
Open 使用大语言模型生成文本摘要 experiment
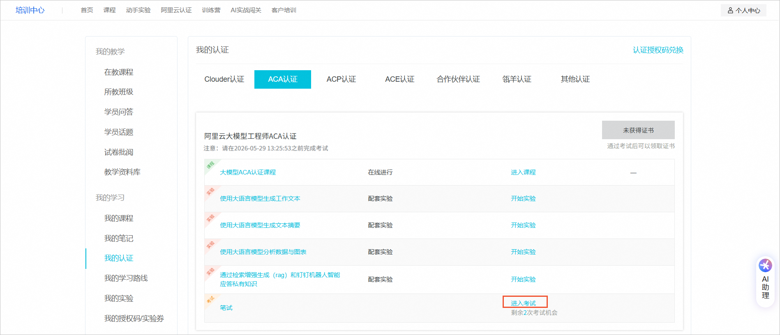pyautogui.click(x=260, y=225)
